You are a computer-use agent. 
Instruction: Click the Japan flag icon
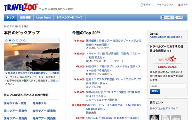point(179,5)
